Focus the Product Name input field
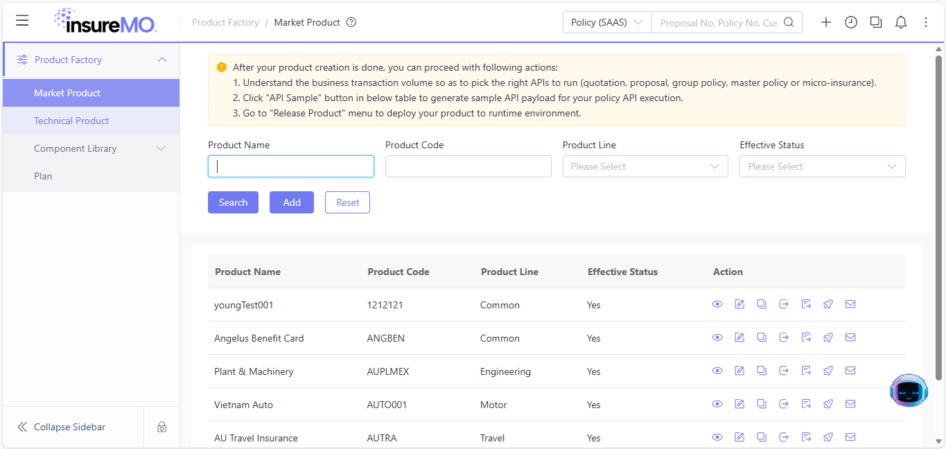Image resolution: width=946 pixels, height=449 pixels. point(291,166)
